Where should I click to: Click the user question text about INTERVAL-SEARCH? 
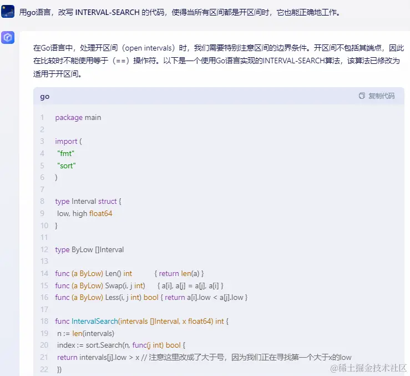(180, 12)
